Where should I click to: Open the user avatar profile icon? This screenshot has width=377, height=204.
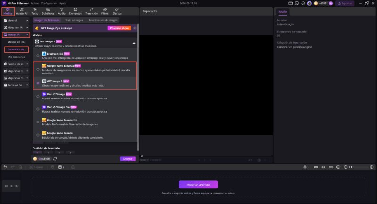tap(310, 3)
